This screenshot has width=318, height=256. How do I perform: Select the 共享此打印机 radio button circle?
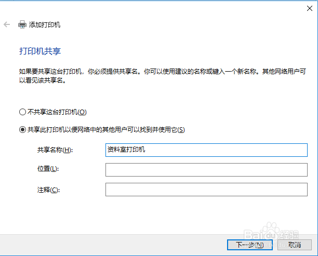pos(22,129)
